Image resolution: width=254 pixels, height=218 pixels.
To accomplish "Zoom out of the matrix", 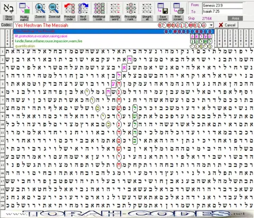I will coord(54,8).
